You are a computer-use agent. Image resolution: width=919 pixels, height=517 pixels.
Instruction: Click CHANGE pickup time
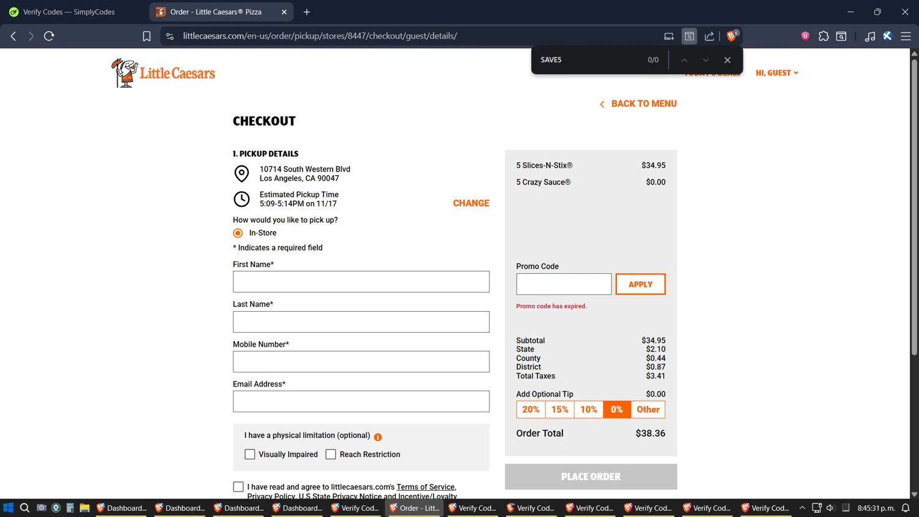(x=471, y=203)
